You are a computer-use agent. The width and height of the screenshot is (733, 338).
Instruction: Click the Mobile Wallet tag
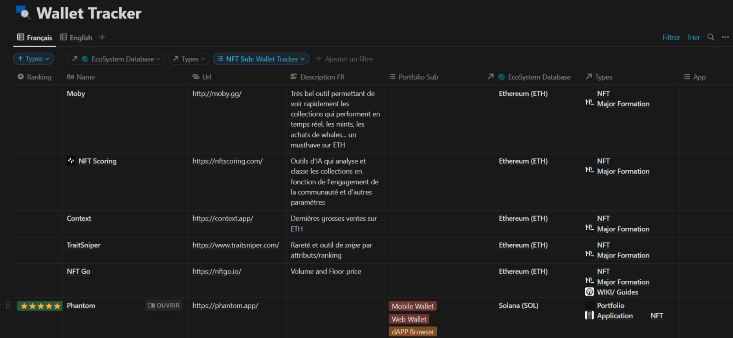click(413, 306)
